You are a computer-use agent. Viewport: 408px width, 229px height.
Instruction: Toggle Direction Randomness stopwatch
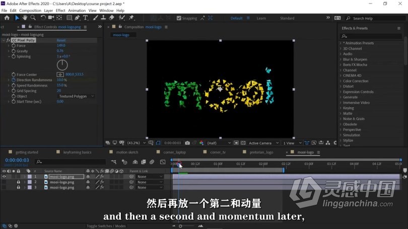coord(14,80)
